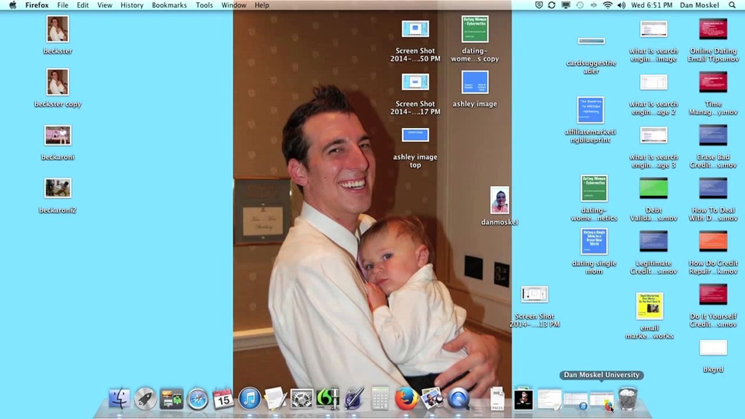The height and width of the screenshot is (419, 745).
Task: Click the shield icon in menu bar
Action: [x=538, y=5]
